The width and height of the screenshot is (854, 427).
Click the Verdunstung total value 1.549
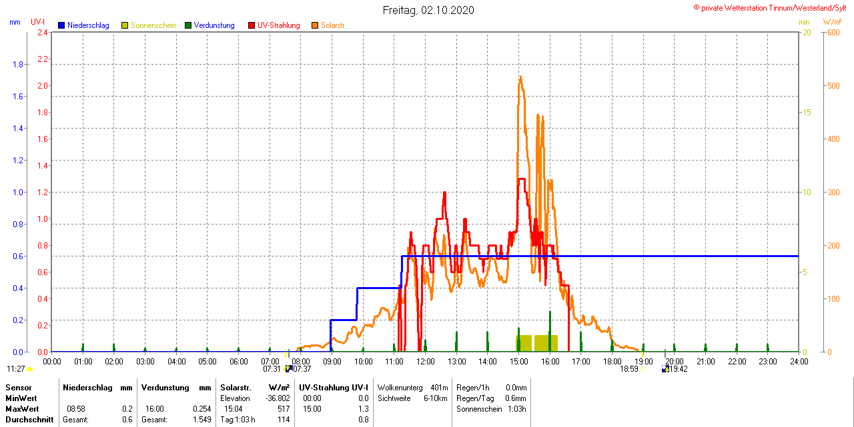coord(202,420)
